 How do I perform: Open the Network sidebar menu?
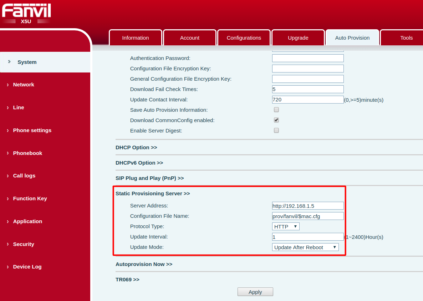click(24, 85)
